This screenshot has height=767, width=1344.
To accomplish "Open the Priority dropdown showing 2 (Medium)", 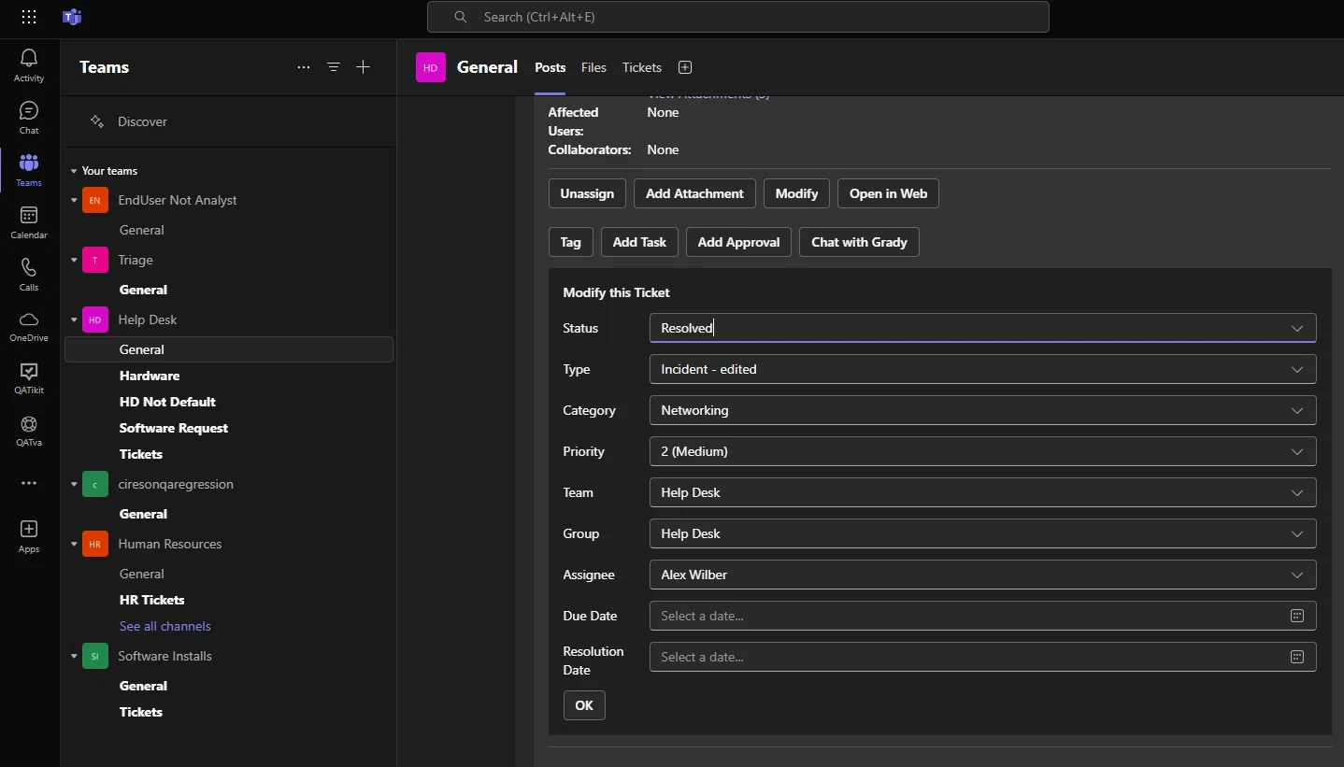I will [x=982, y=451].
